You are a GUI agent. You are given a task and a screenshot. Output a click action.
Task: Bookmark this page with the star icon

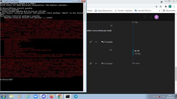point(161,7)
